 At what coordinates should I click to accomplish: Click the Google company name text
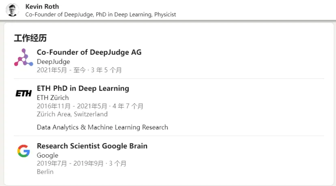[x=47, y=155]
